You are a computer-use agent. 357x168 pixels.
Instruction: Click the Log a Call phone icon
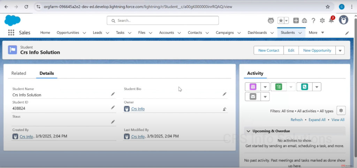(x=304, y=87)
